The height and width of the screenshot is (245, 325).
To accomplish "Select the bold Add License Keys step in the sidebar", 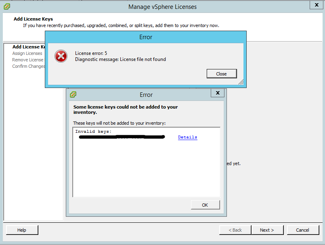I will point(29,47).
